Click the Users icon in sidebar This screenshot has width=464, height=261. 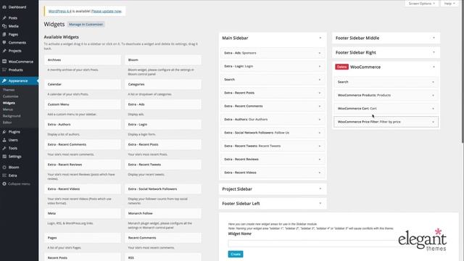coord(4,140)
